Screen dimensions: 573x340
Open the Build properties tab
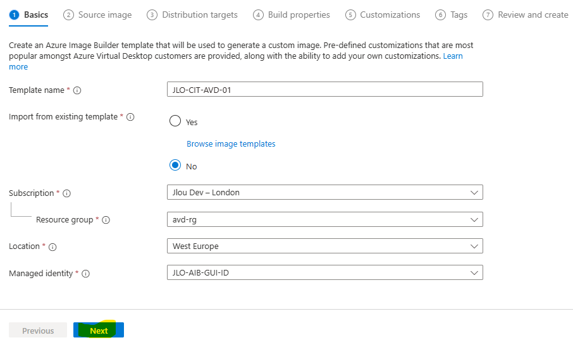(292, 15)
